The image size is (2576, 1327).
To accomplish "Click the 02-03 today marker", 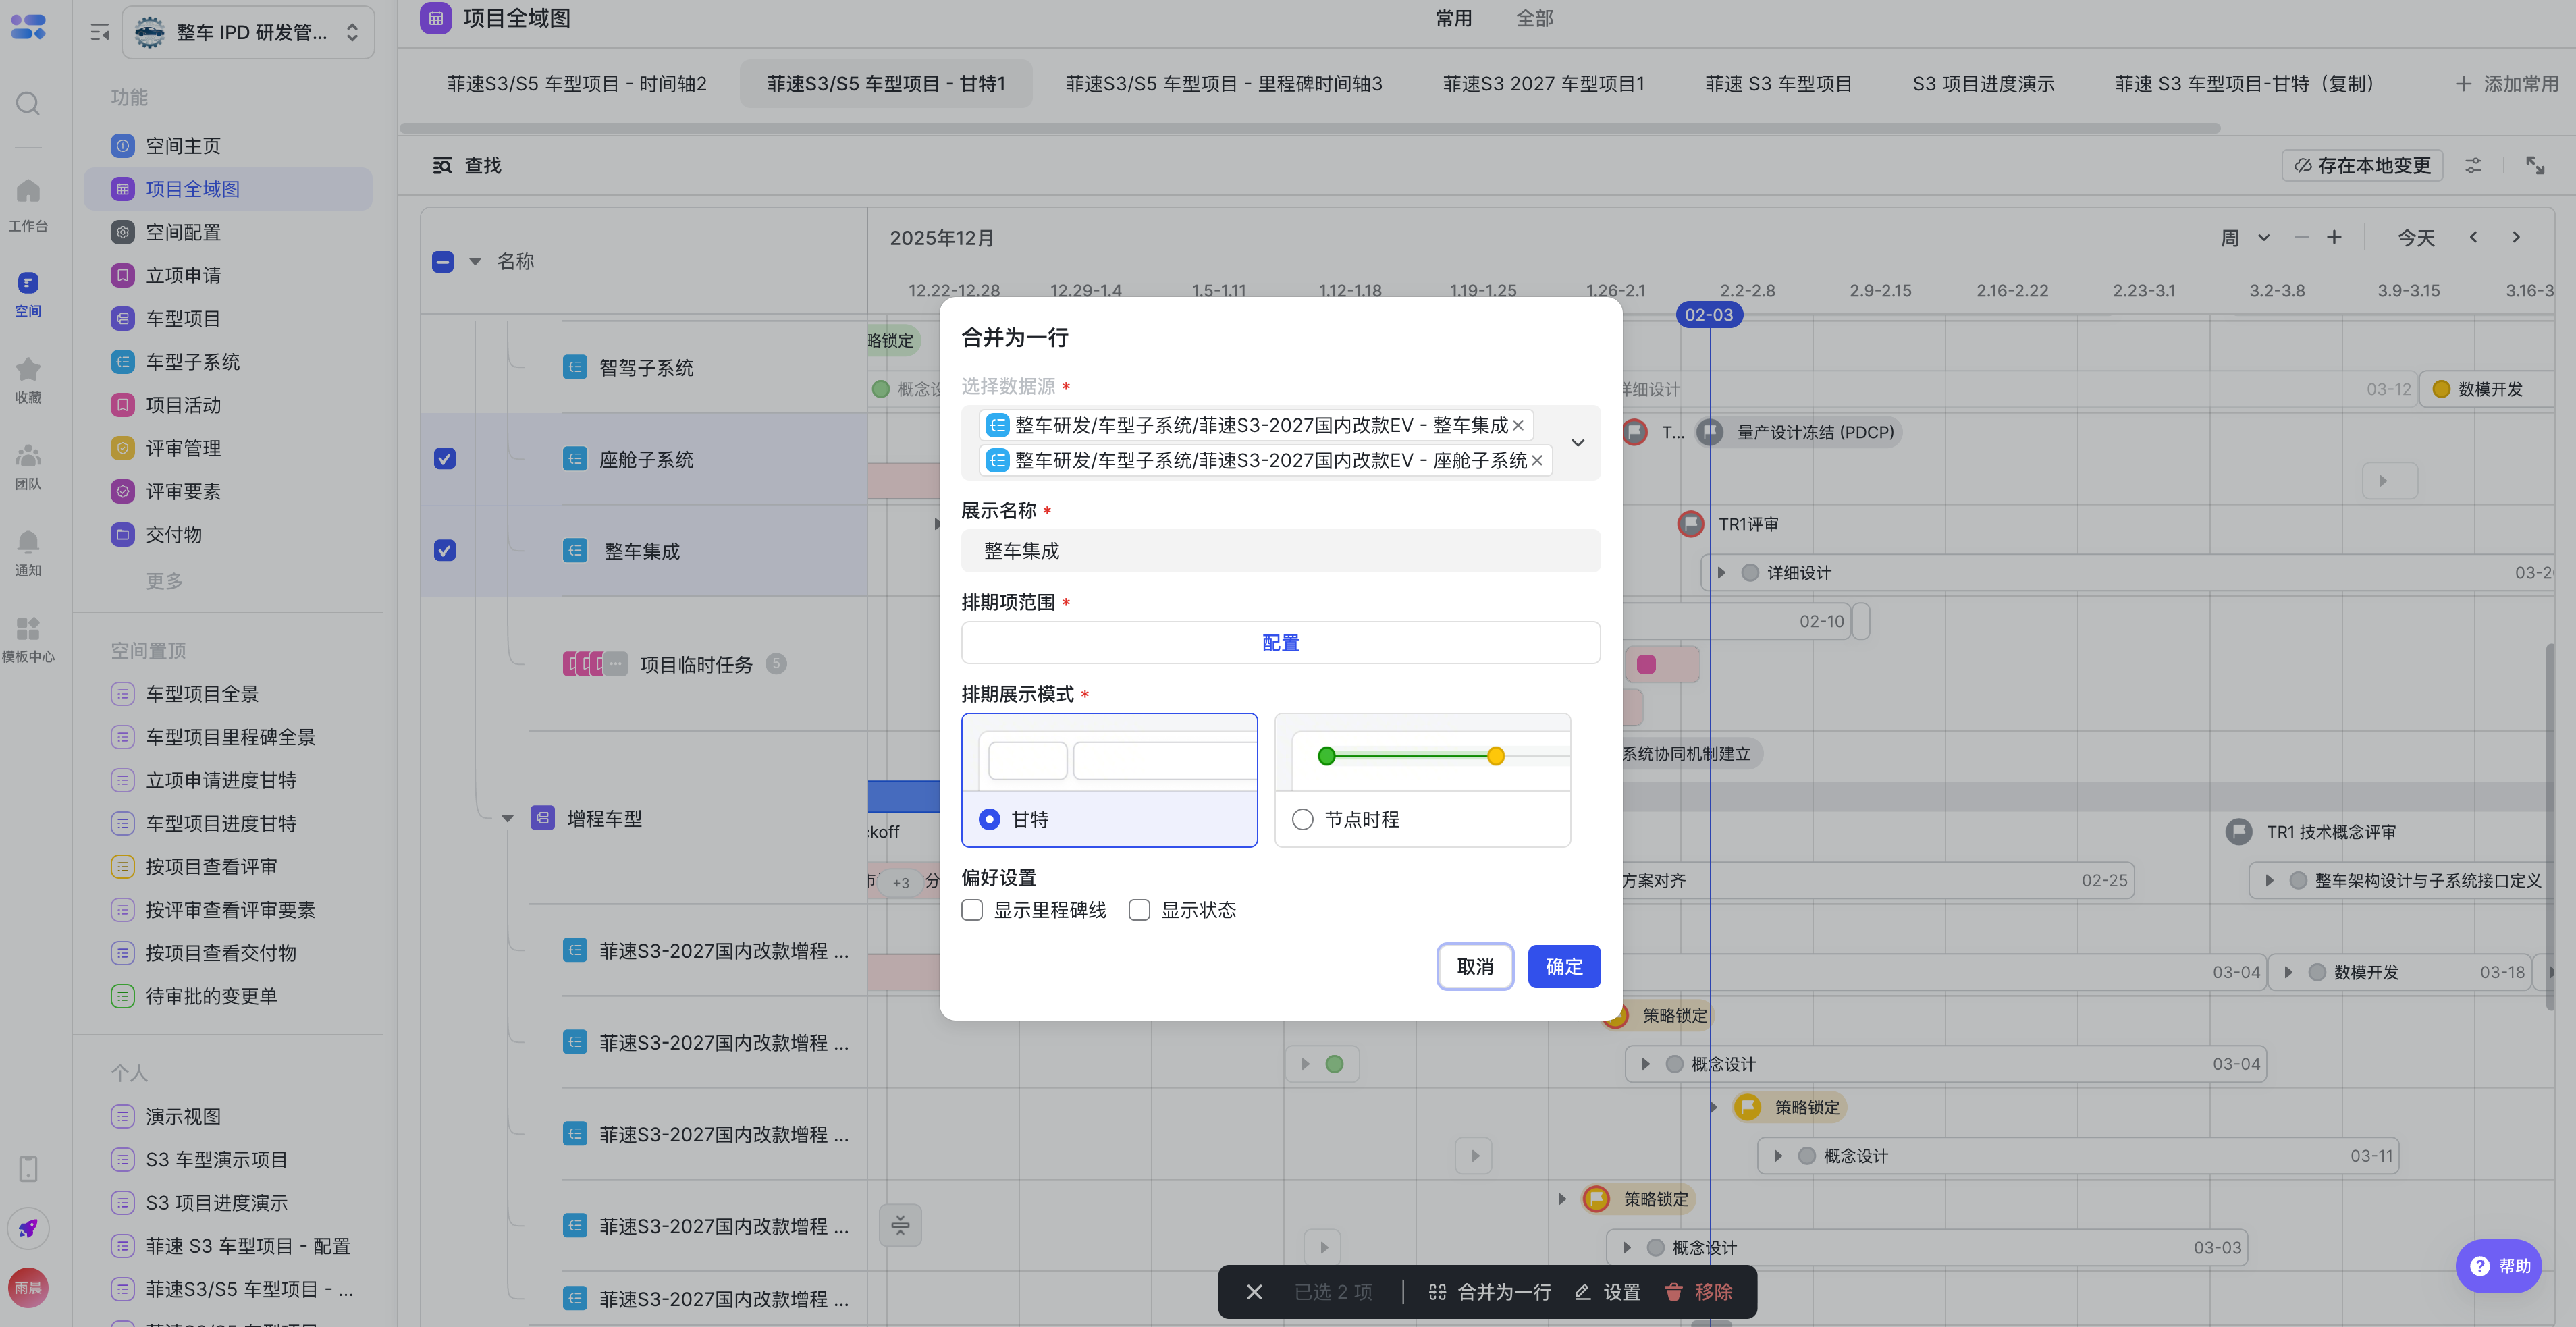I will click(1709, 315).
